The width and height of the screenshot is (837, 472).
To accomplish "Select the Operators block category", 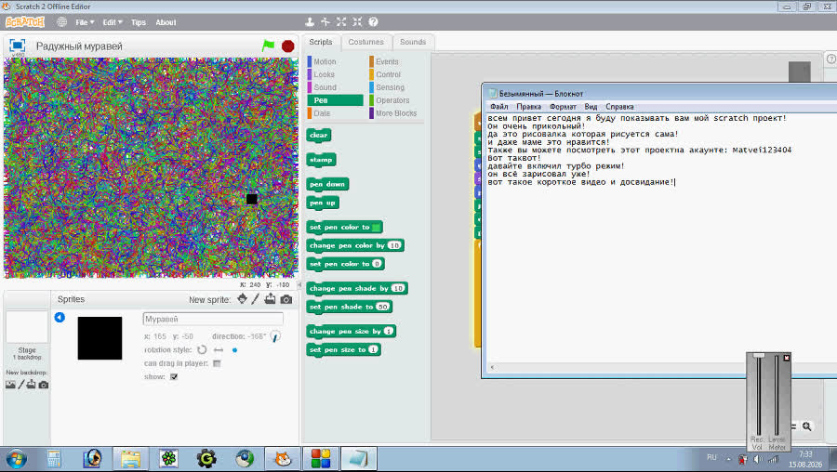I will tap(391, 100).
